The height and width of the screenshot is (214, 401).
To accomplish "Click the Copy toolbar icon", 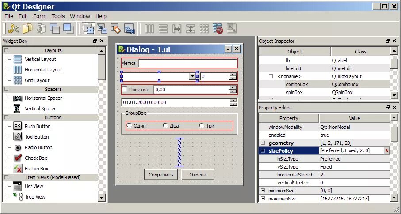I will click(x=27, y=28).
